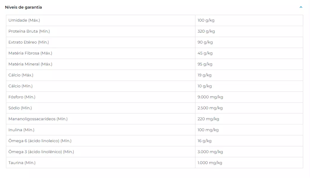Select the Ômega 3 (ácido linolênico) cell

(101, 152)
